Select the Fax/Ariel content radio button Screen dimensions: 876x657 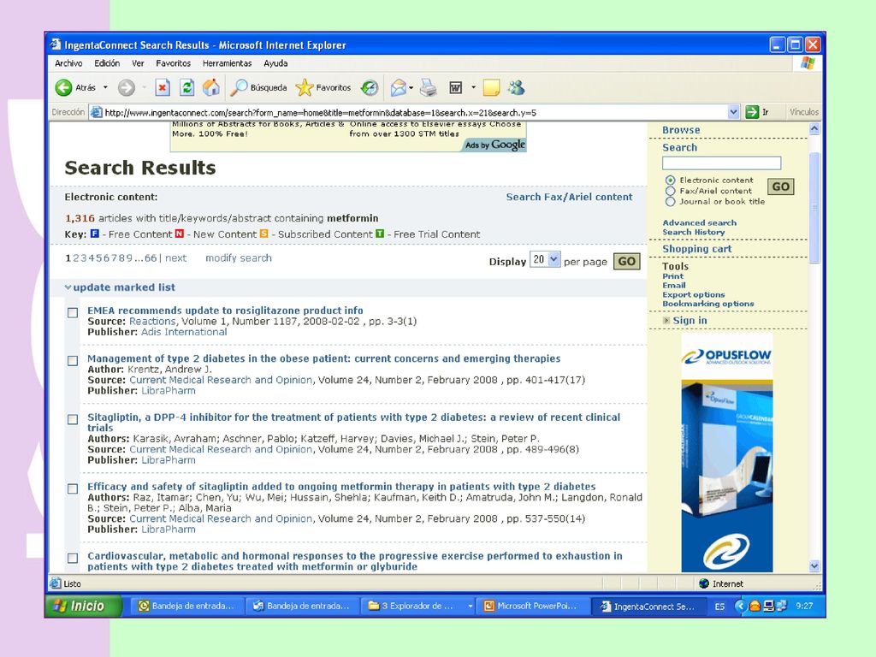pos(671,191)
